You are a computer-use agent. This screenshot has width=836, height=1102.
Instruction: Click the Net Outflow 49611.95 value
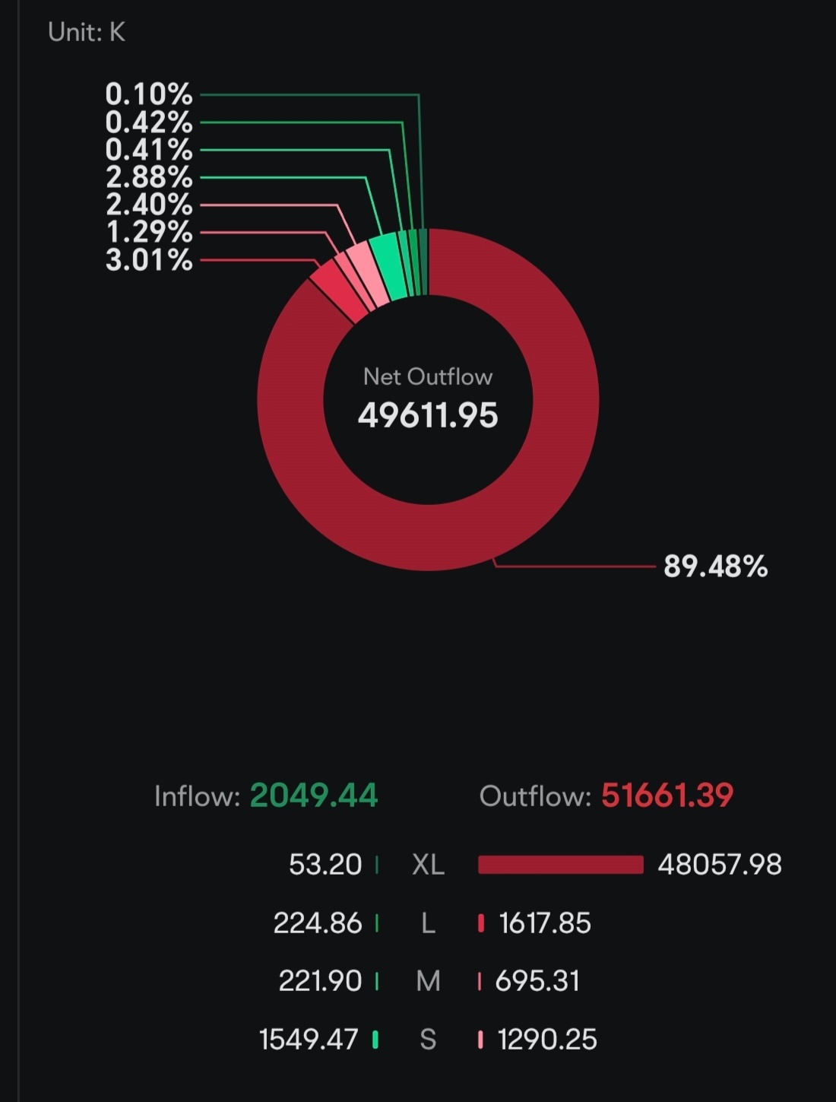(x=428, y=415)
